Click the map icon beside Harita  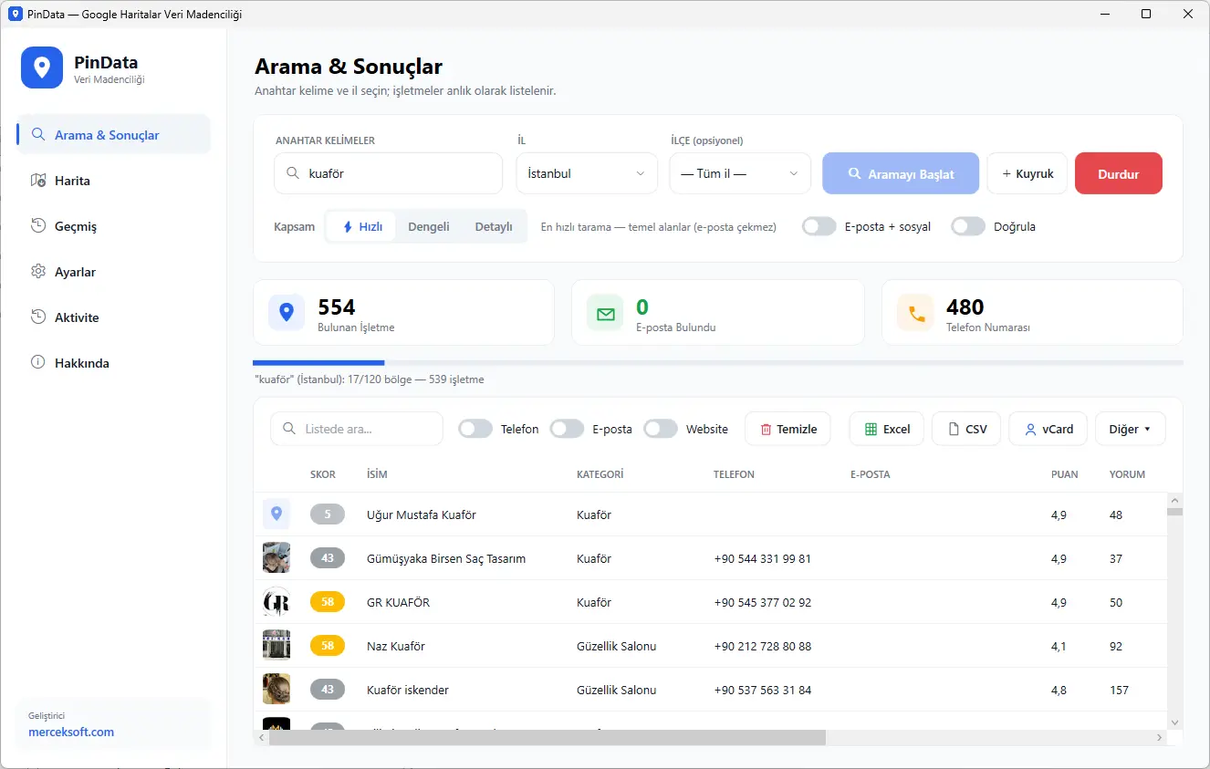[x=38, y=180]
